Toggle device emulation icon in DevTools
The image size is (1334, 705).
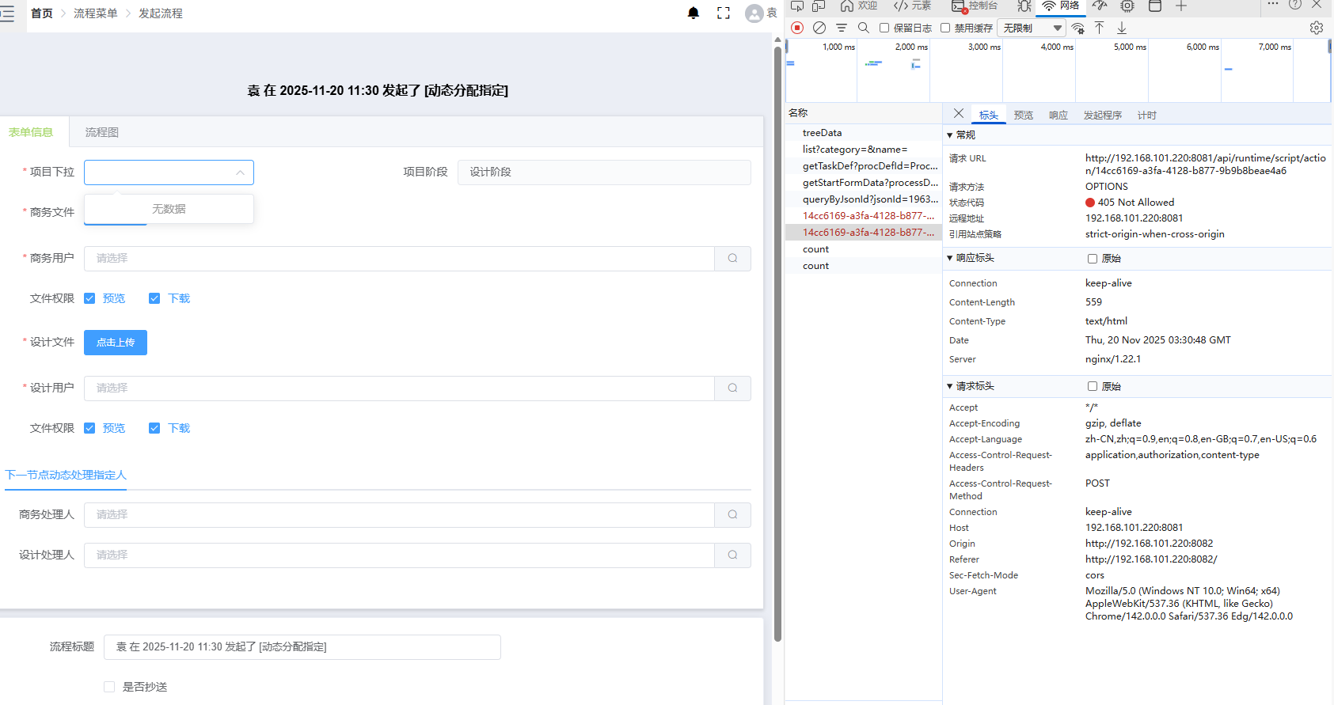pyautogui.click(x=819, y=6)
